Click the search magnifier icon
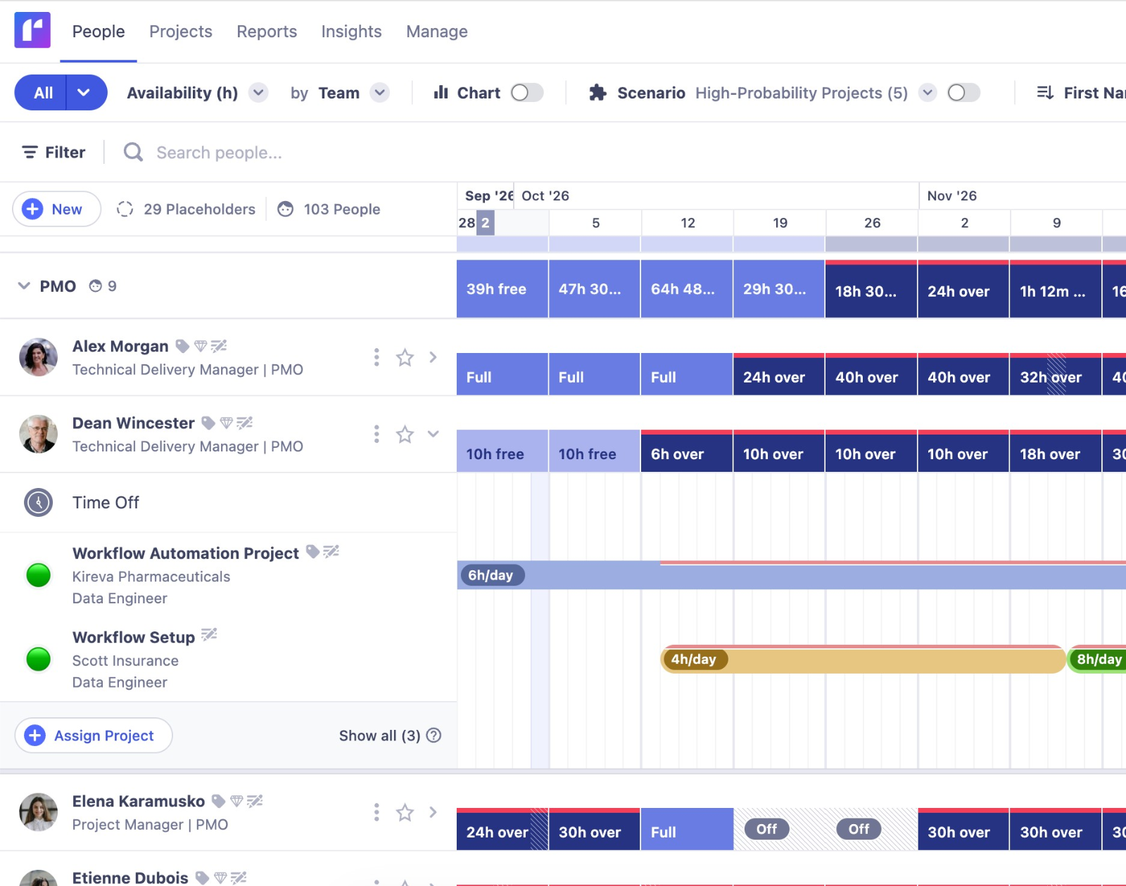1126x886 pixels. [133, 152]
